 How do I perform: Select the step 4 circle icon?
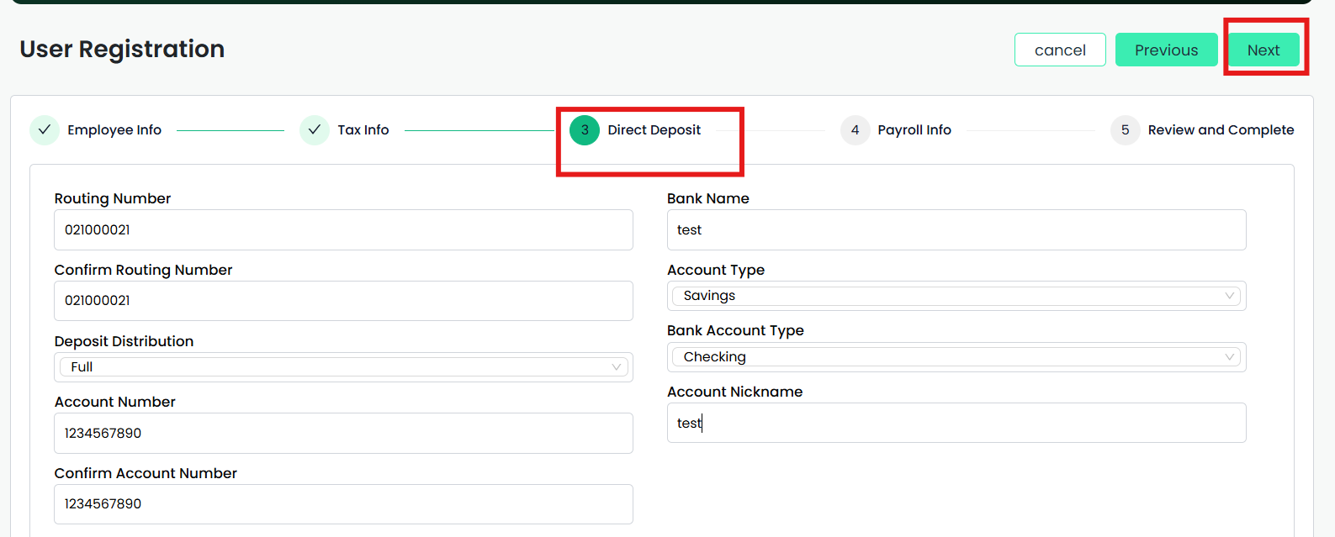tap(855, 130)
